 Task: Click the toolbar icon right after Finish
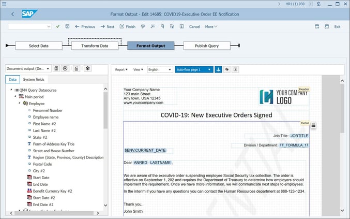(x=143, y=26)
